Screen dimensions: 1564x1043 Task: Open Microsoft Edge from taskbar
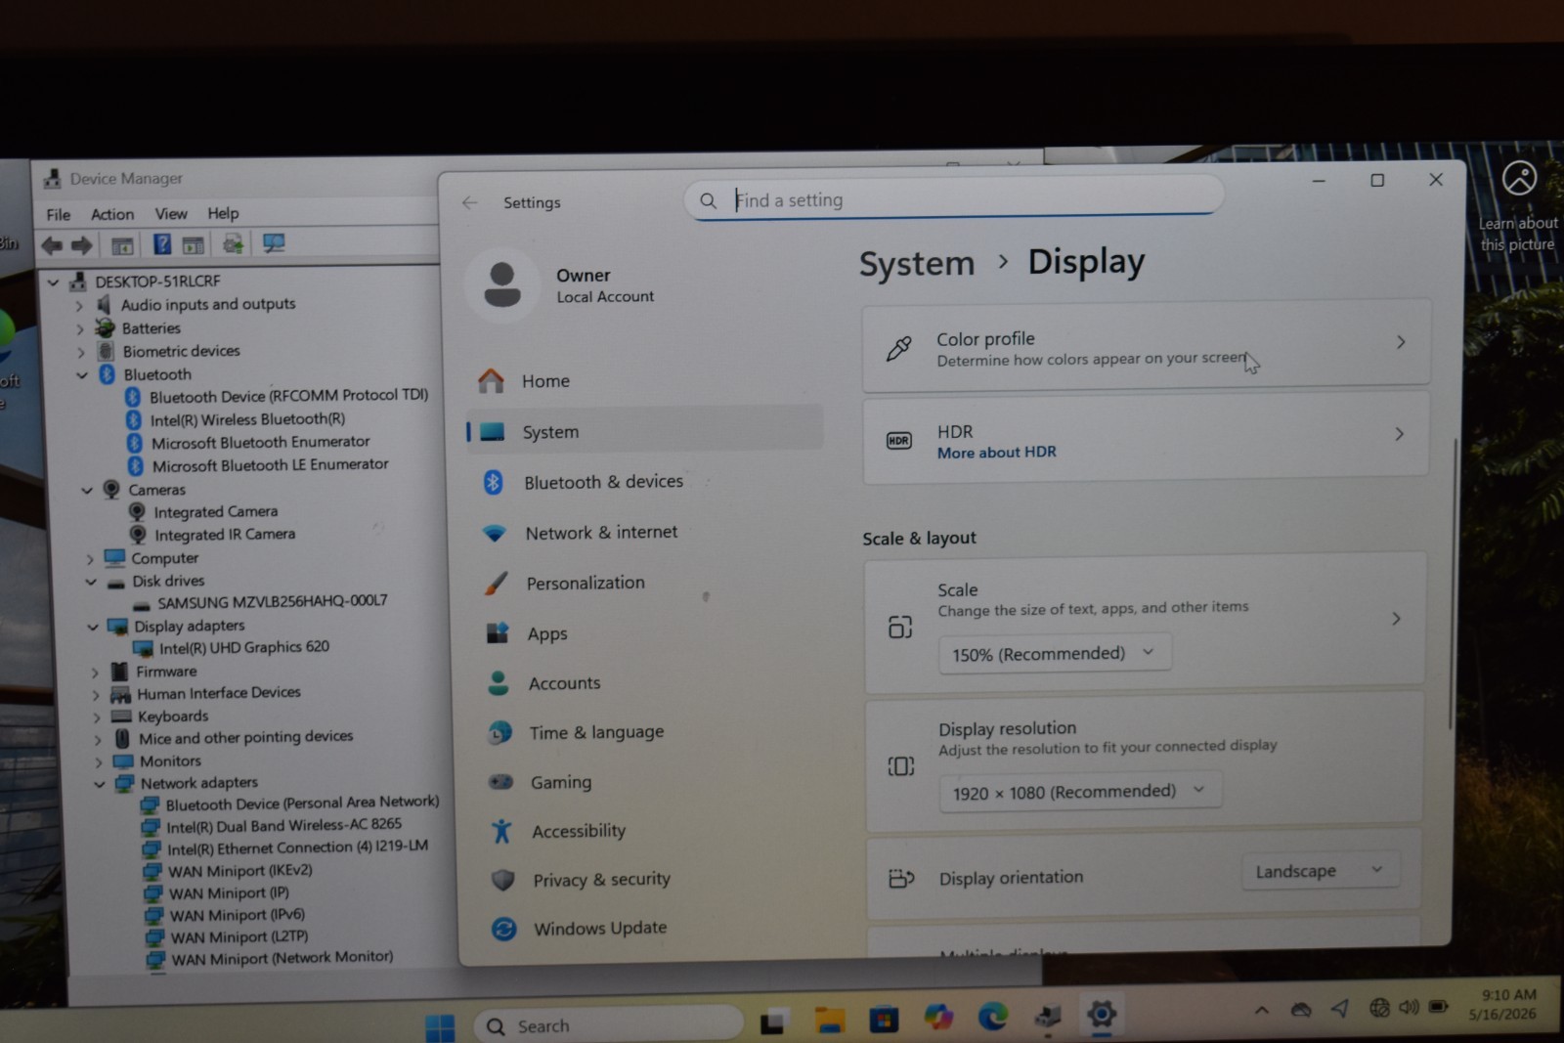pyautogui.click(x=993, y=1018)
